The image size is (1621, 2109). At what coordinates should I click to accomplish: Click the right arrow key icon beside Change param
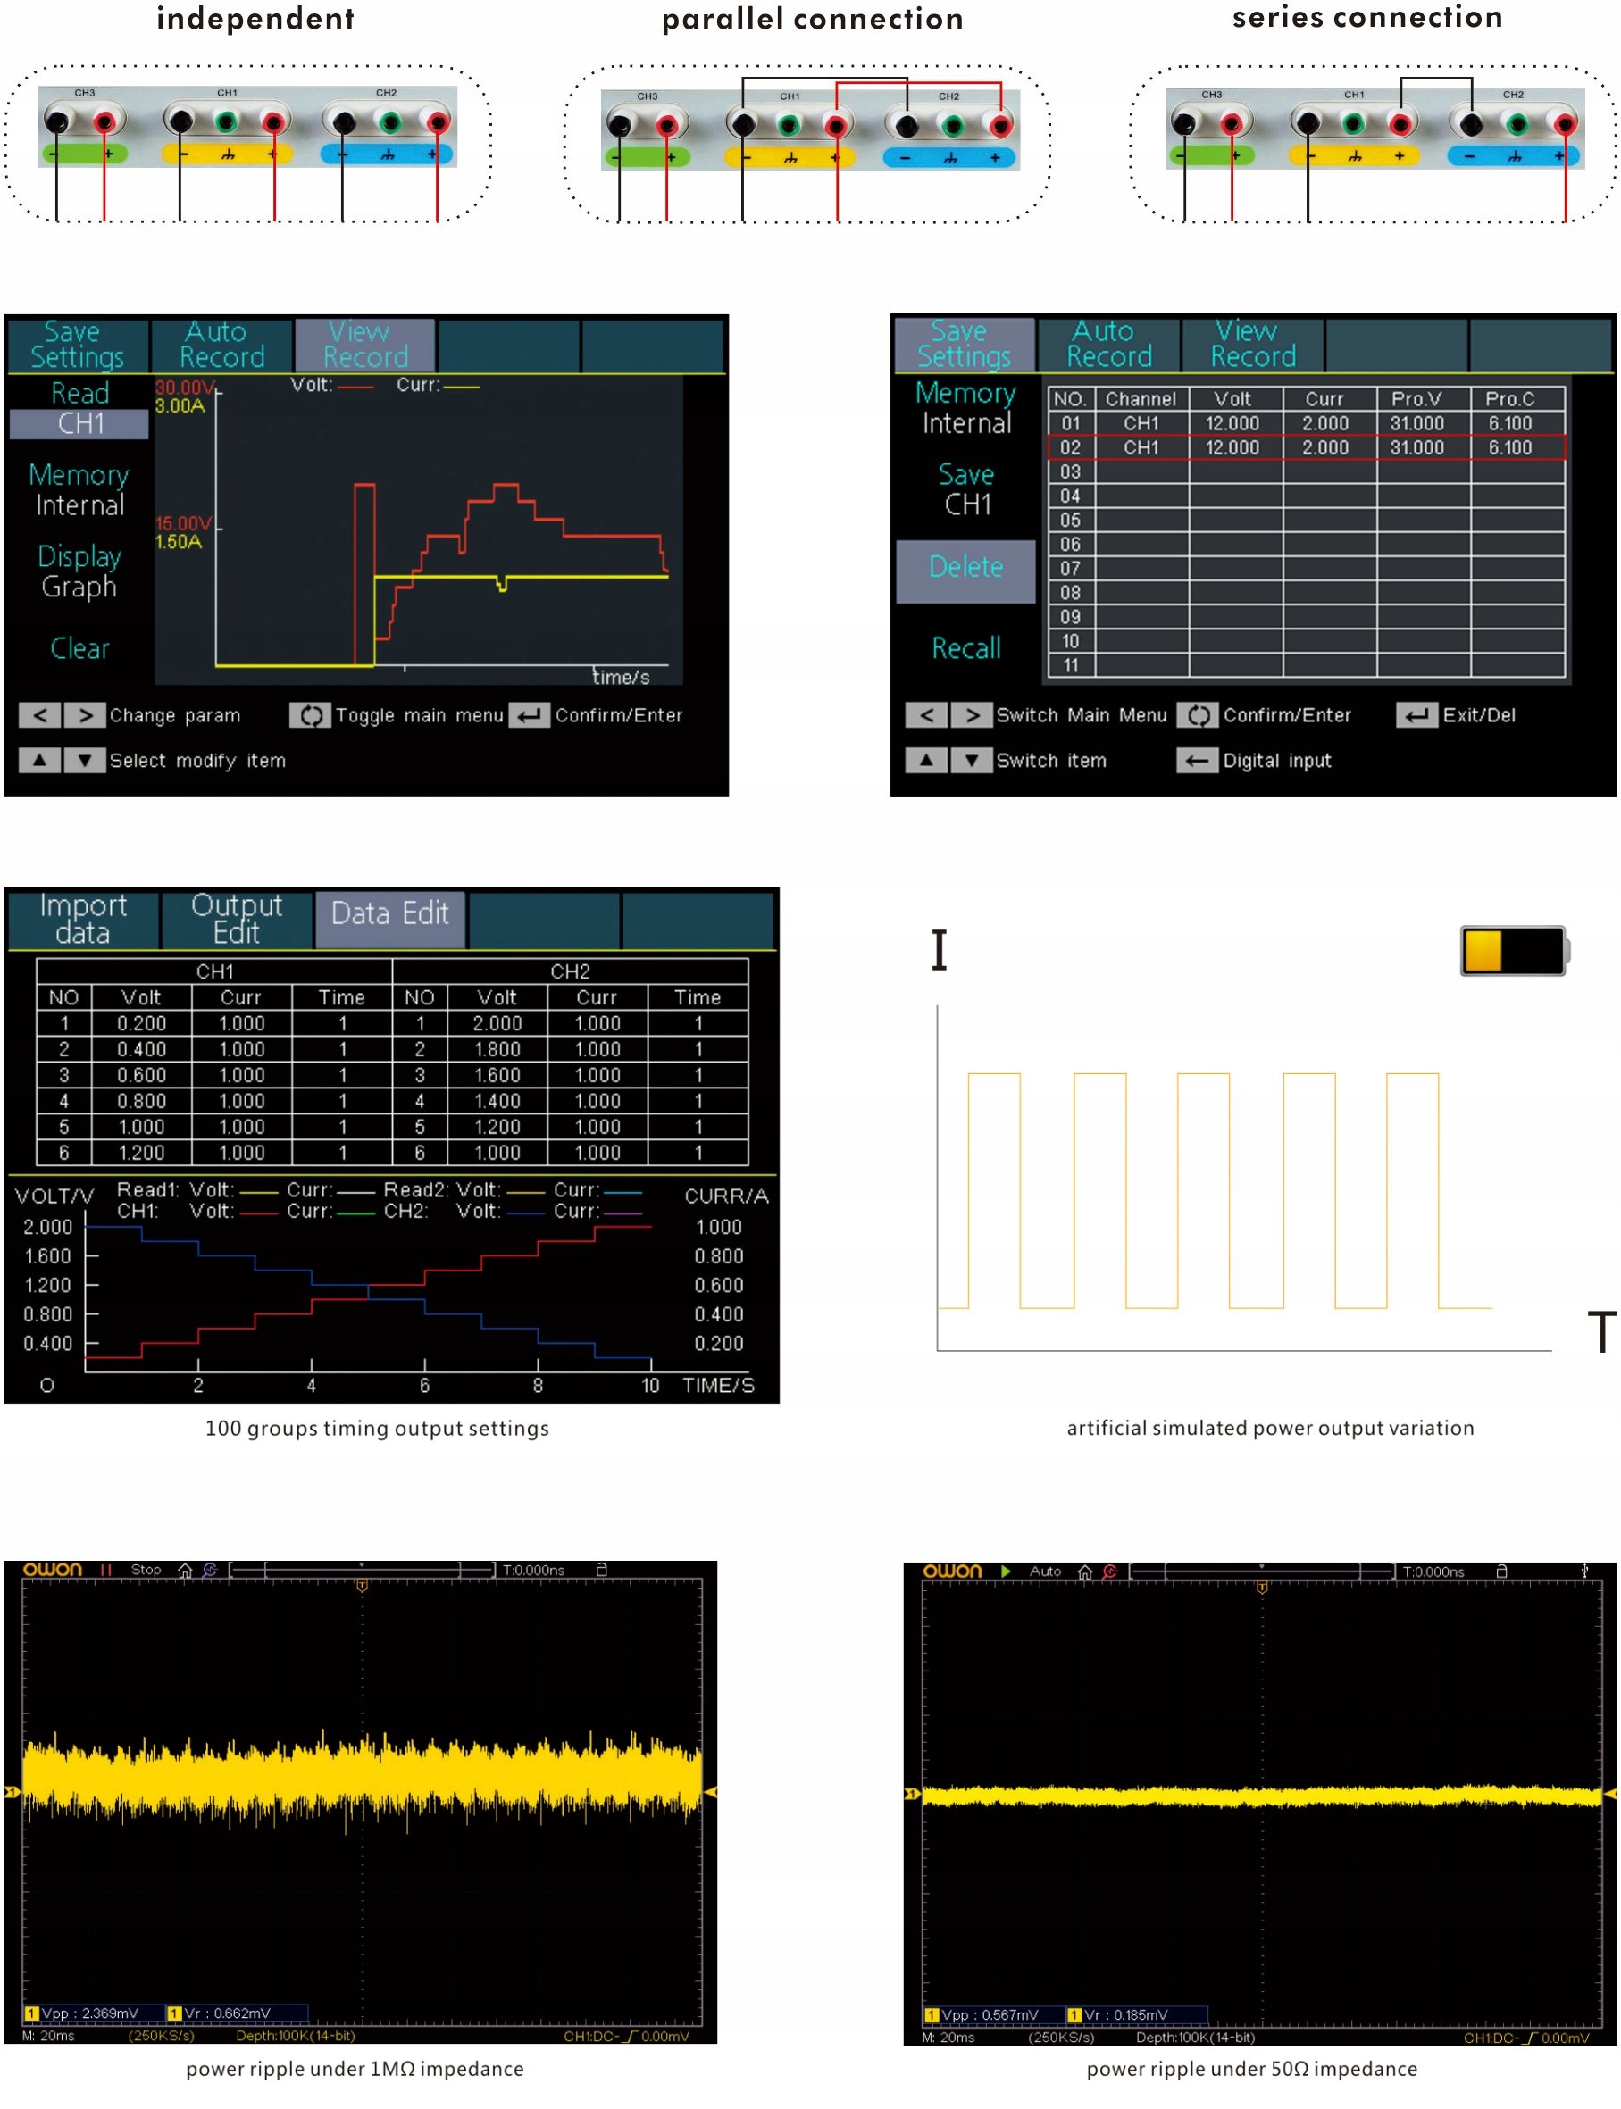click(x=85, y=715)
